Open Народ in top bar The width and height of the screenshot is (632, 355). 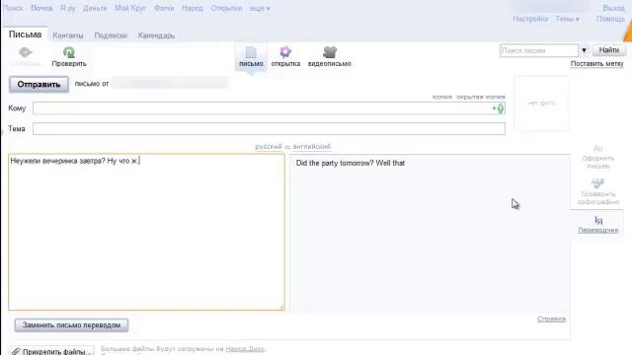pyautogui.click(x=193, y=8)
